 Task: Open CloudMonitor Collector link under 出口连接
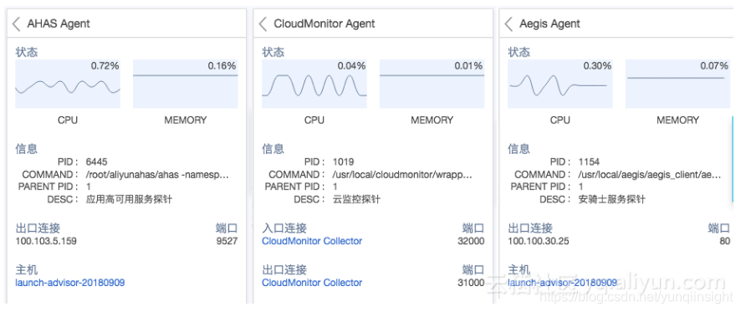(x=312, y=283)
